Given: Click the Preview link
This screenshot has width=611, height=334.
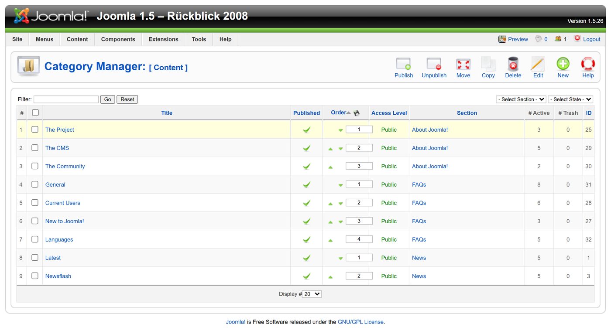Looking at the screenshot, I should pyautogui.click(x=518, y=39).
